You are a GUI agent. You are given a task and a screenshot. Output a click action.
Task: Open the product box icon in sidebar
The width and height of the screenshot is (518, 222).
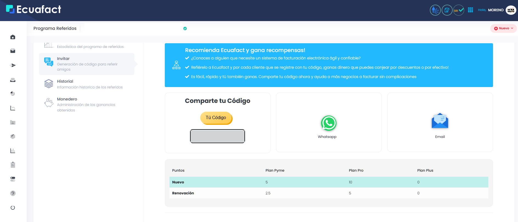click(13, 136)
